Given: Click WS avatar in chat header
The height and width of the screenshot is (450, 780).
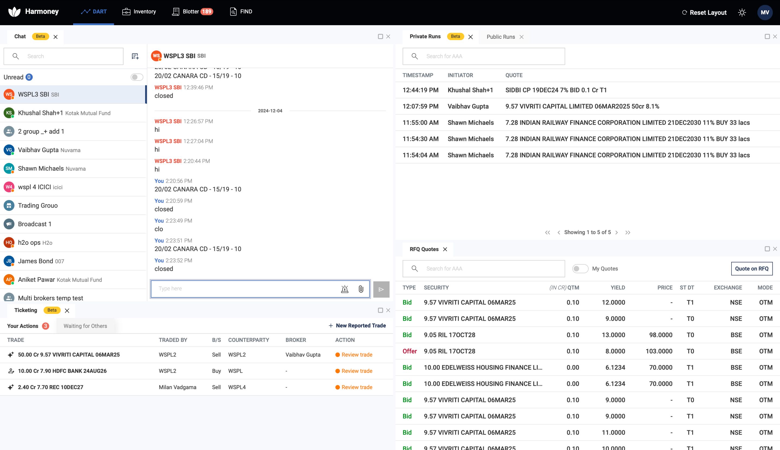Looking at the screenshot, I should pos(156,56).
